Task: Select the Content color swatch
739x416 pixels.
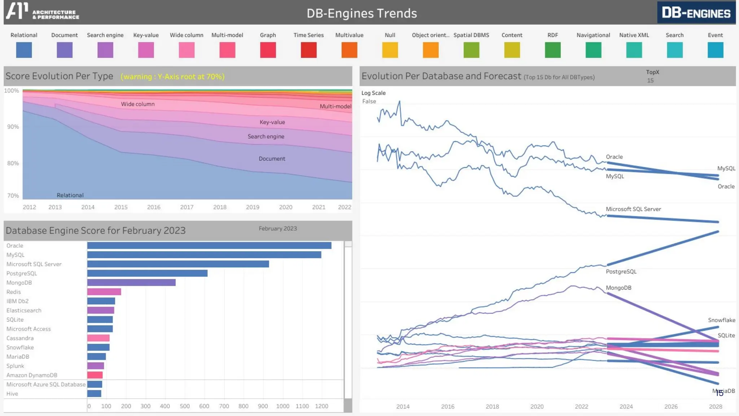Action: pyautogui.click(x=512, y=50)
